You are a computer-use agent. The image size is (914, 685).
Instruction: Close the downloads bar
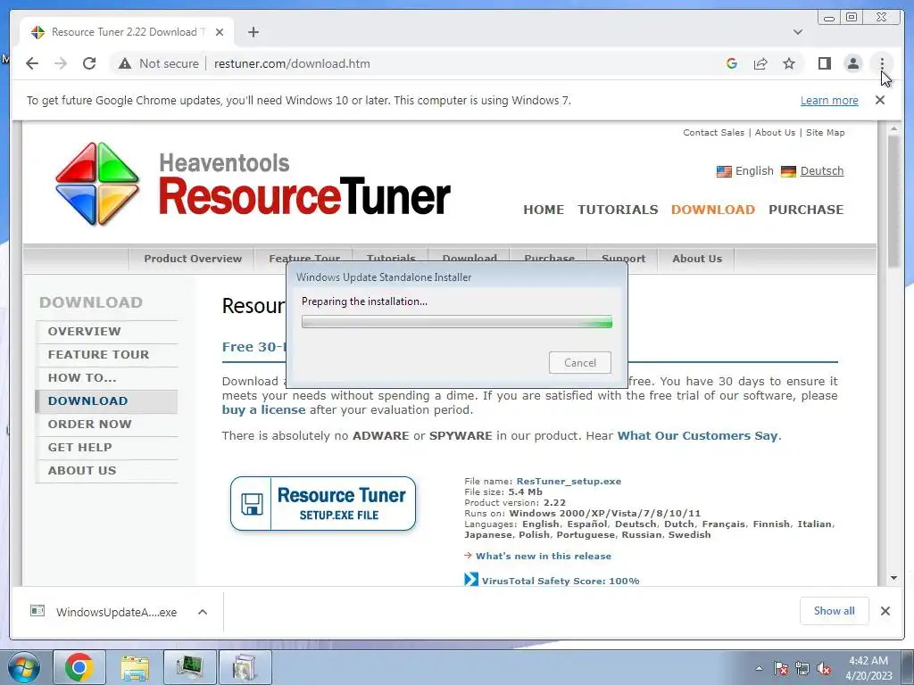pos(885,611)
